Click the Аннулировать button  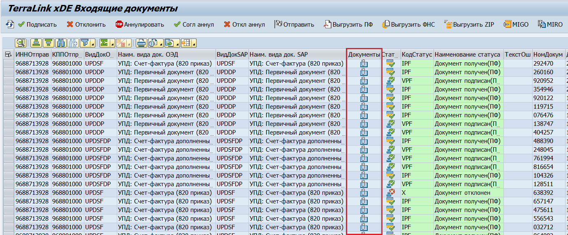pyautogui.click(x=140, y=25)
